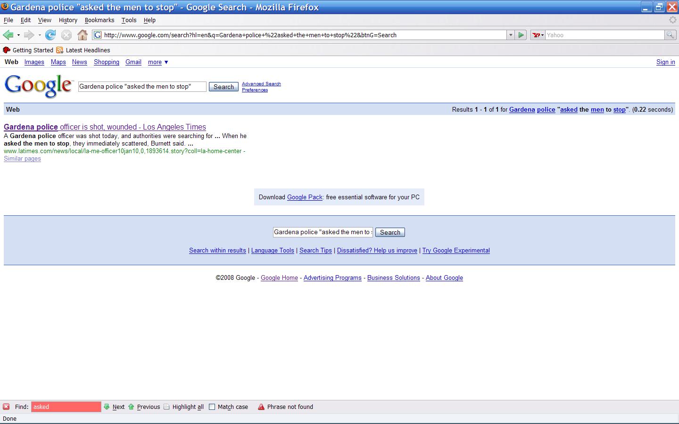Click the Sign in link
The width and height of the screenshot is (679, 424).
coord(665,62)
